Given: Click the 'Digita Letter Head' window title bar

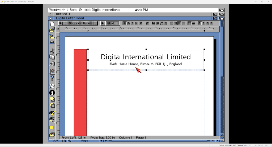Looking at the screenshot, I should point(132,18).
